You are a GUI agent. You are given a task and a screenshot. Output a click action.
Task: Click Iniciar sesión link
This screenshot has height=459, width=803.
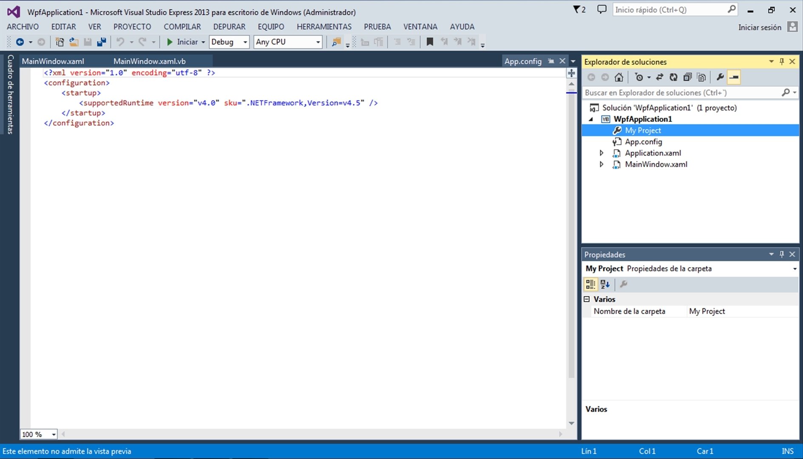(x=760, y=27)
